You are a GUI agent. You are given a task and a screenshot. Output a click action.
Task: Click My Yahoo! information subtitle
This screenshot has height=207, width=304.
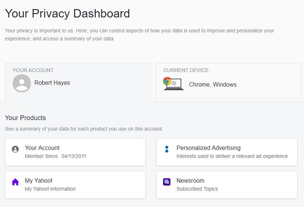(50, 189)
